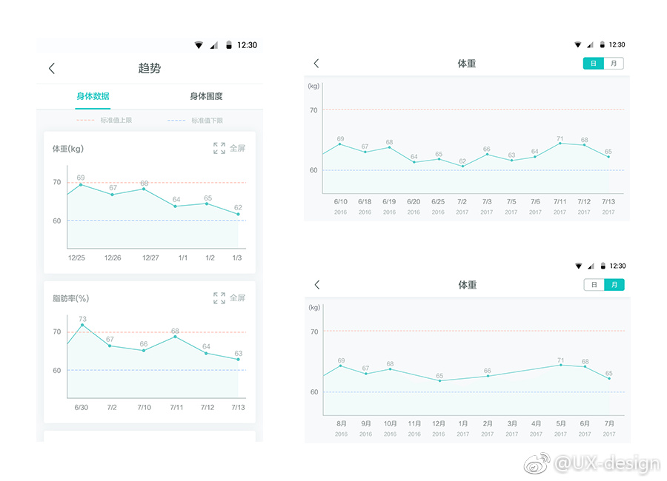Select the 65 point at 7月 in monthly chart
The width and height of the screenshot is (667, 481).
[x=610, y=379]
